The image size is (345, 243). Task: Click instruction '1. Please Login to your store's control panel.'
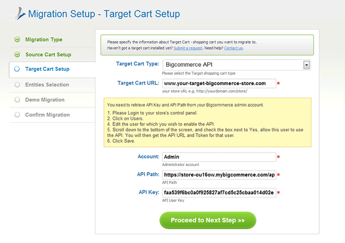pyautogui.click(x=152, y=113)
